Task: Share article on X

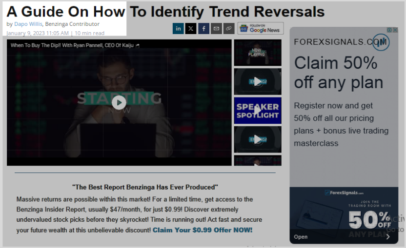Action: tap(191, 28)
